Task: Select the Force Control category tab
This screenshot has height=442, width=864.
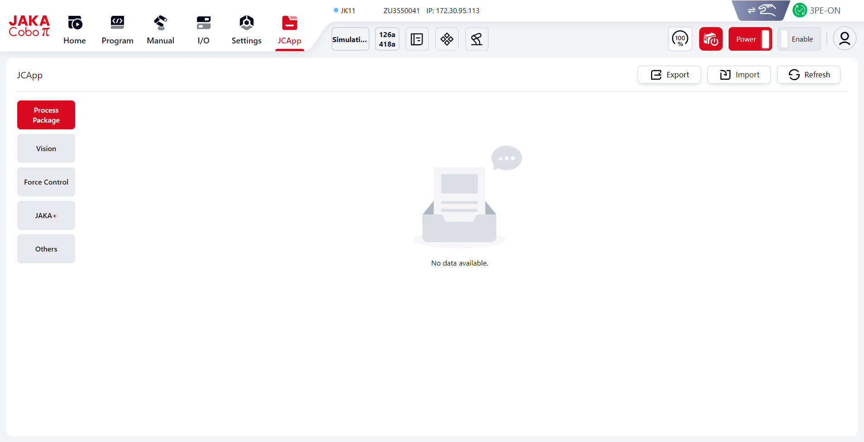Action: [46, 182]
